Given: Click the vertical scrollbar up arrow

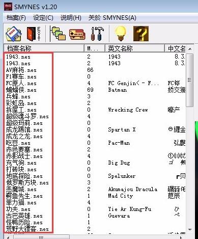Looking at the screenshot, I should (x=190, y=49).
